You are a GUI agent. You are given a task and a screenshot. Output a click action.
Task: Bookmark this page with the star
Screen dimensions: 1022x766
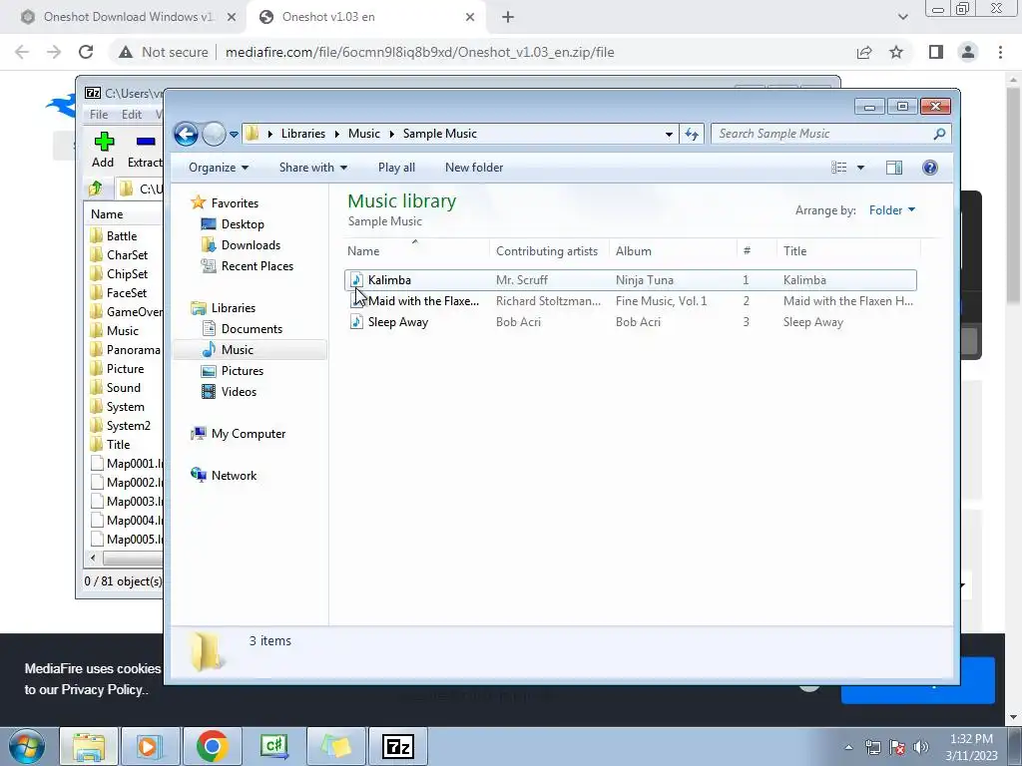point(896,52)
